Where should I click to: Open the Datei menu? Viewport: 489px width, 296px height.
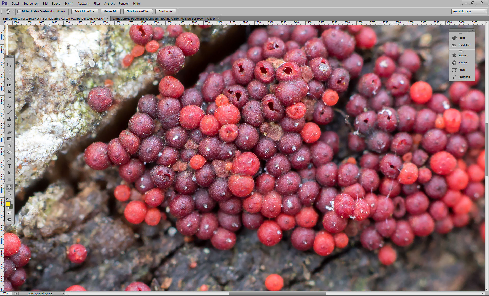coord(15,3)
